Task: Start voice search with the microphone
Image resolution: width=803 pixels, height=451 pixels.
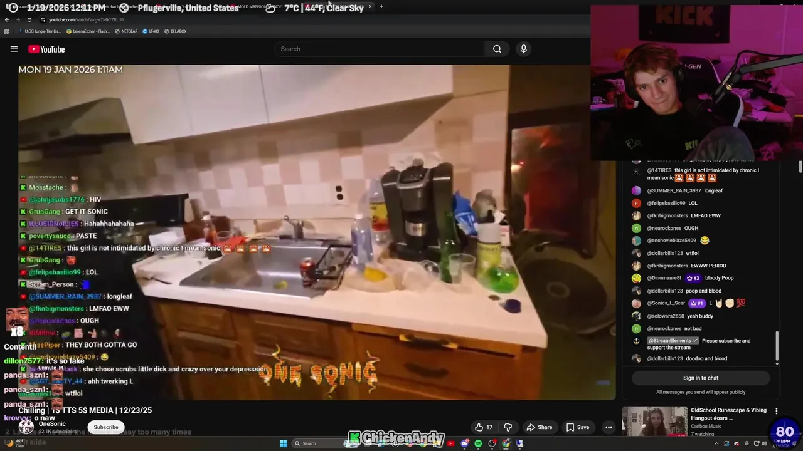Action: pyautogui.click(x=523, y=49)
